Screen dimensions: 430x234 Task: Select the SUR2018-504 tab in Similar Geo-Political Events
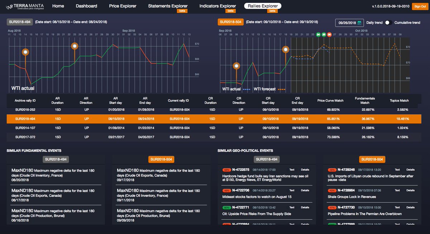click(x=372, y=159)
